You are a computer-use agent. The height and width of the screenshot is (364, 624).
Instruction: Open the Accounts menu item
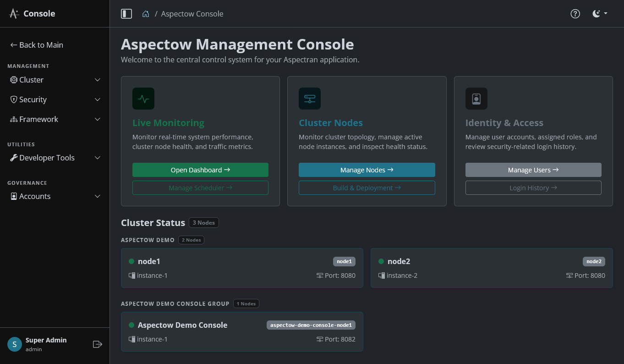(55, 196)
